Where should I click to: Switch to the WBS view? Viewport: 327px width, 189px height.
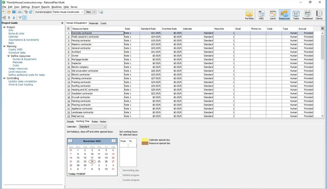tap(261, 15)
